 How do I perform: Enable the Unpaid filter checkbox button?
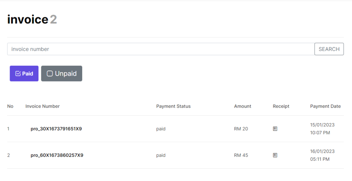tap(62, 74)
